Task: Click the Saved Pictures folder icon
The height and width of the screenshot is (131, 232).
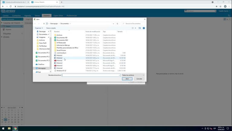Action: 55,50
